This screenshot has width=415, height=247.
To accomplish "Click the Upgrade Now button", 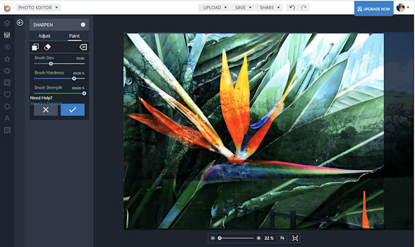I will (373, 9).
